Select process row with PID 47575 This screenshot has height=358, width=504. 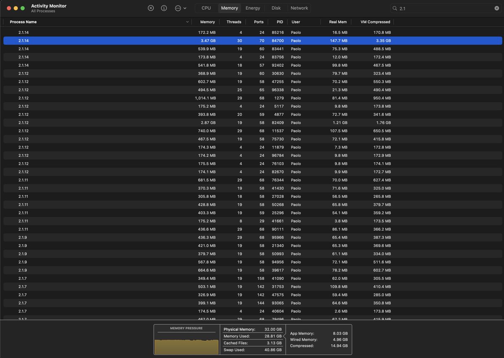(x=253, y=295)
